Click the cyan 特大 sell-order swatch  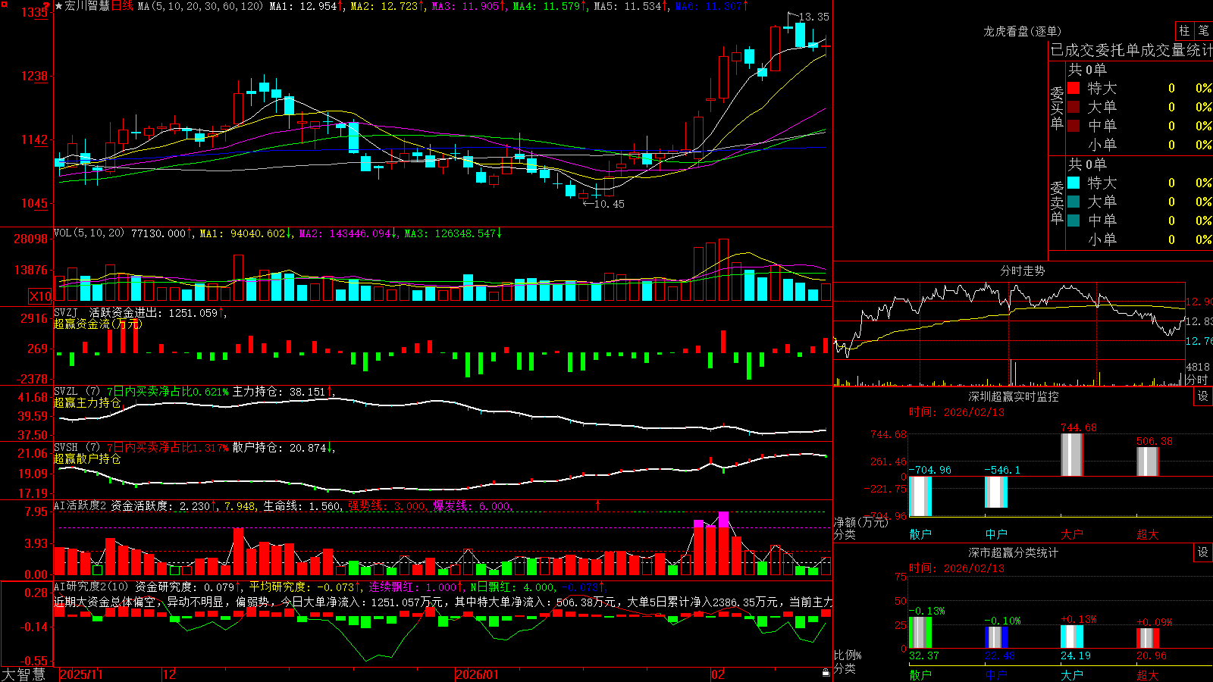click(1074, 183)
